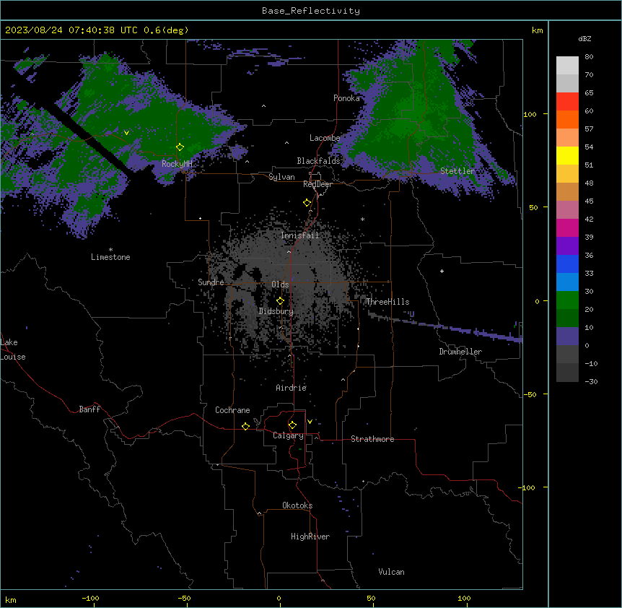Select the yellow swatch between 51 and 54 dBZ

coord(567,155)
